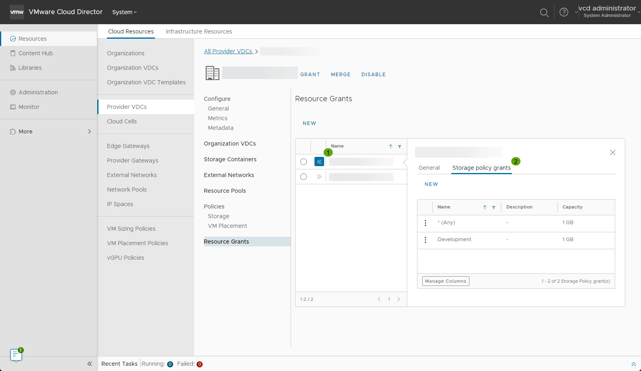This screenshot has height=371, width=641.
Task: Switch to Storage policy grants tab
Action: point(482,168)
